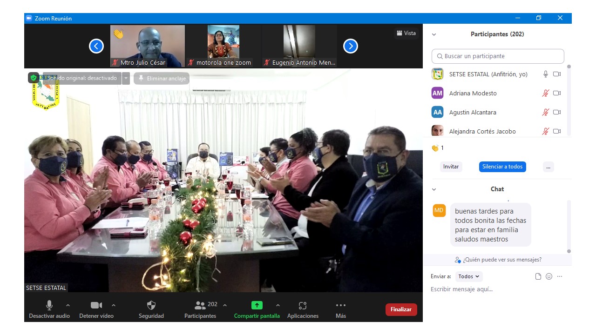596x335 pixels.
Task: Collapse the Chat panel chevron
Action: [x=434, y=189]
